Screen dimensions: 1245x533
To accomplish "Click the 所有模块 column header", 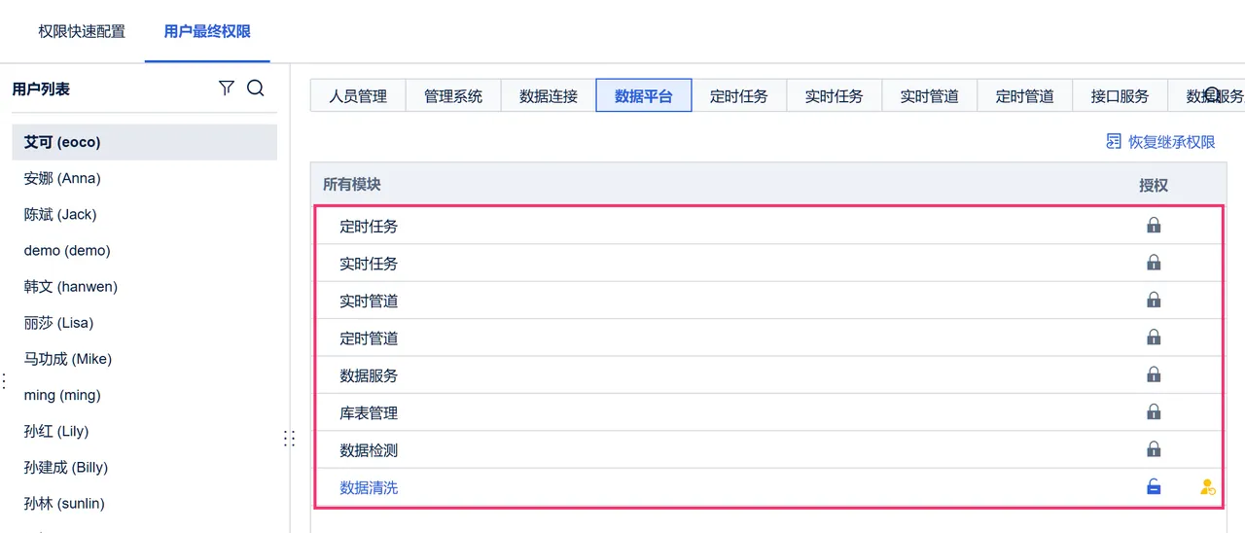I will (352, 184).
